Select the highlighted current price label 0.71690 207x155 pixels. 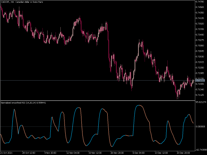click(200, 80)
